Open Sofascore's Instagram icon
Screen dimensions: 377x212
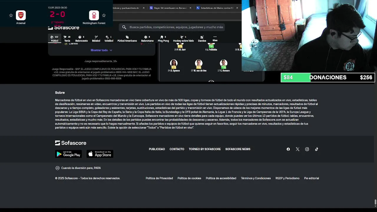(x=307, y=149)
